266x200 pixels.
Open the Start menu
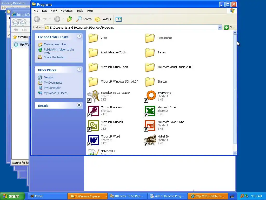click(12, 196)
